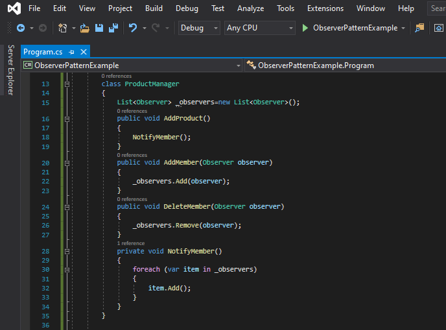The width and height of the screenshot is (446, 330).
Task: Open the Undo history dropdown
Action: click(145, 28)
